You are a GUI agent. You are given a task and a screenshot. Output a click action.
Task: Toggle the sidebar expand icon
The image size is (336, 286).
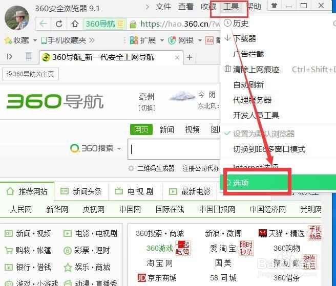pos(9,57)
